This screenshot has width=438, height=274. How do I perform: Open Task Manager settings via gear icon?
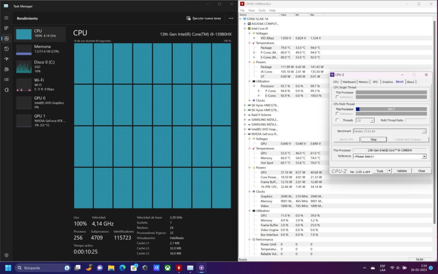6,255
